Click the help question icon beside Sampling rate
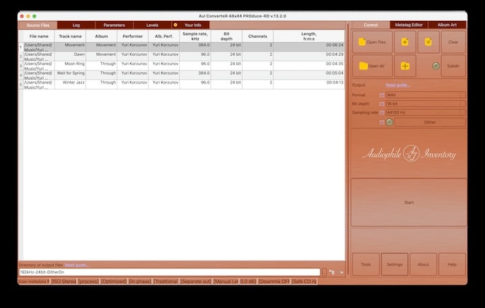 [382, 112]
